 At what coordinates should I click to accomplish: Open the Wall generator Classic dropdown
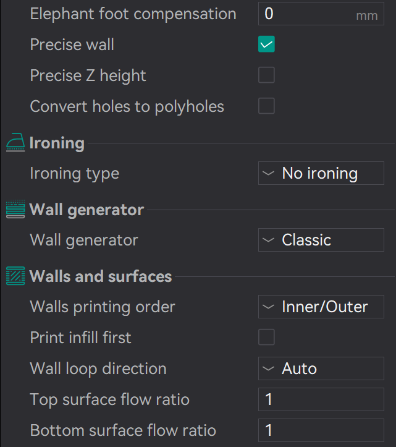(321, 240)
